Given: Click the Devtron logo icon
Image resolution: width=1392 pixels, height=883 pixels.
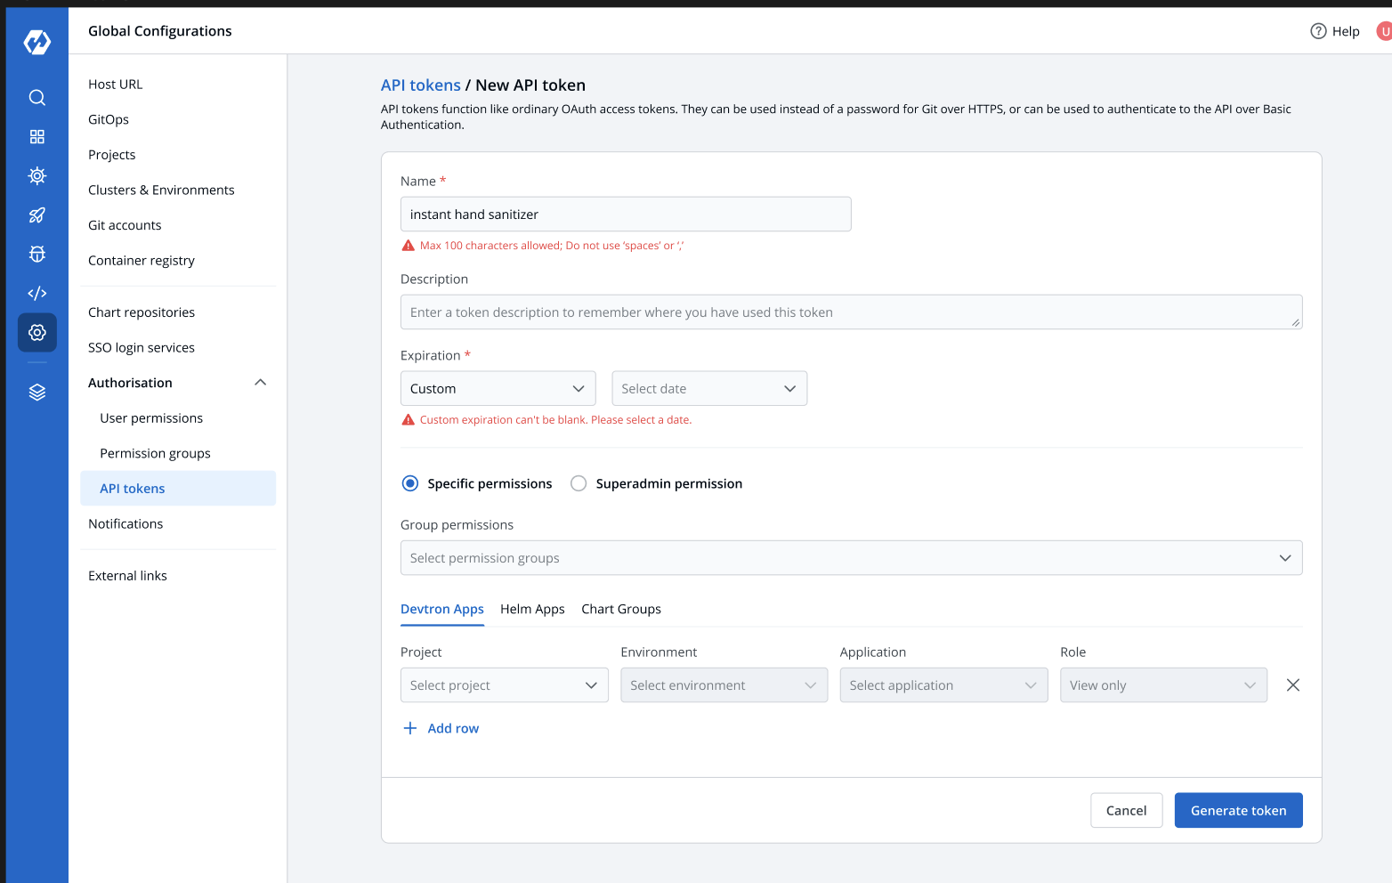Looking at the screenshot, I should coord(37,42).
